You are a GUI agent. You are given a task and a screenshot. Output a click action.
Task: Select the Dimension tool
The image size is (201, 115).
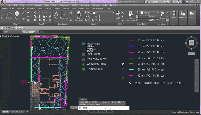point(64,15)
